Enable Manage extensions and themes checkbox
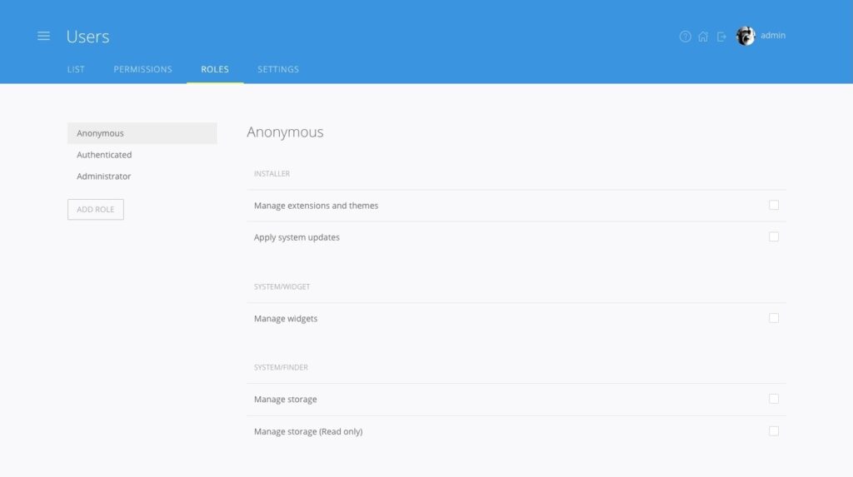The image size is (853, 477). 774,205
